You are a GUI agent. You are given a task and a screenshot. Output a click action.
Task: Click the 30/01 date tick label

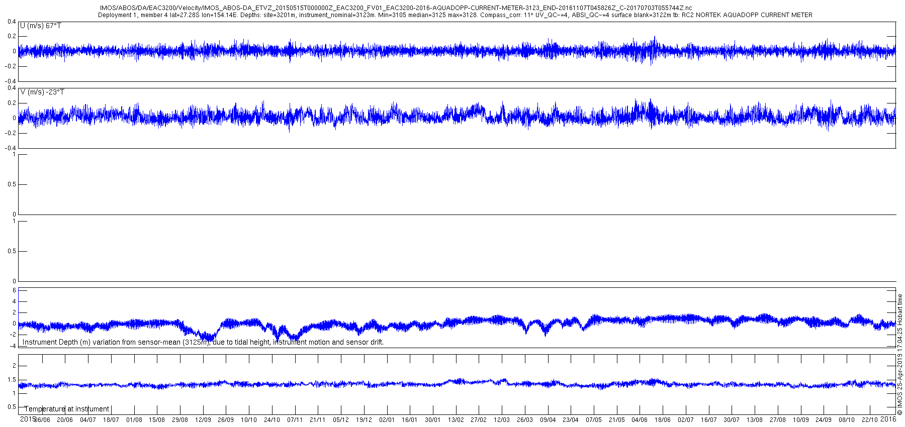433,420
